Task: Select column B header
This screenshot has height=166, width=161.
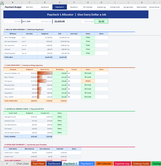Action: (12, 2)
